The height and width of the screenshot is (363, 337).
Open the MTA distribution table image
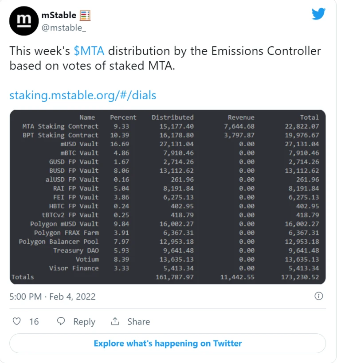coord(168,197)
